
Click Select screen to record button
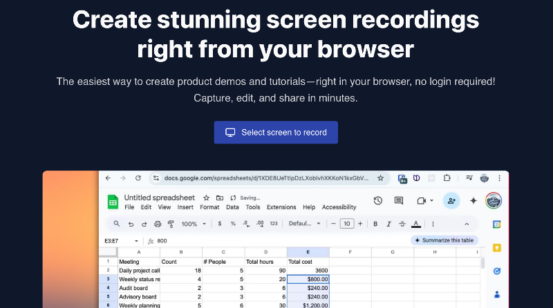[x=276, y=133]
